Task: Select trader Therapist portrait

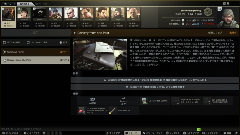Action: pos(24,14)
